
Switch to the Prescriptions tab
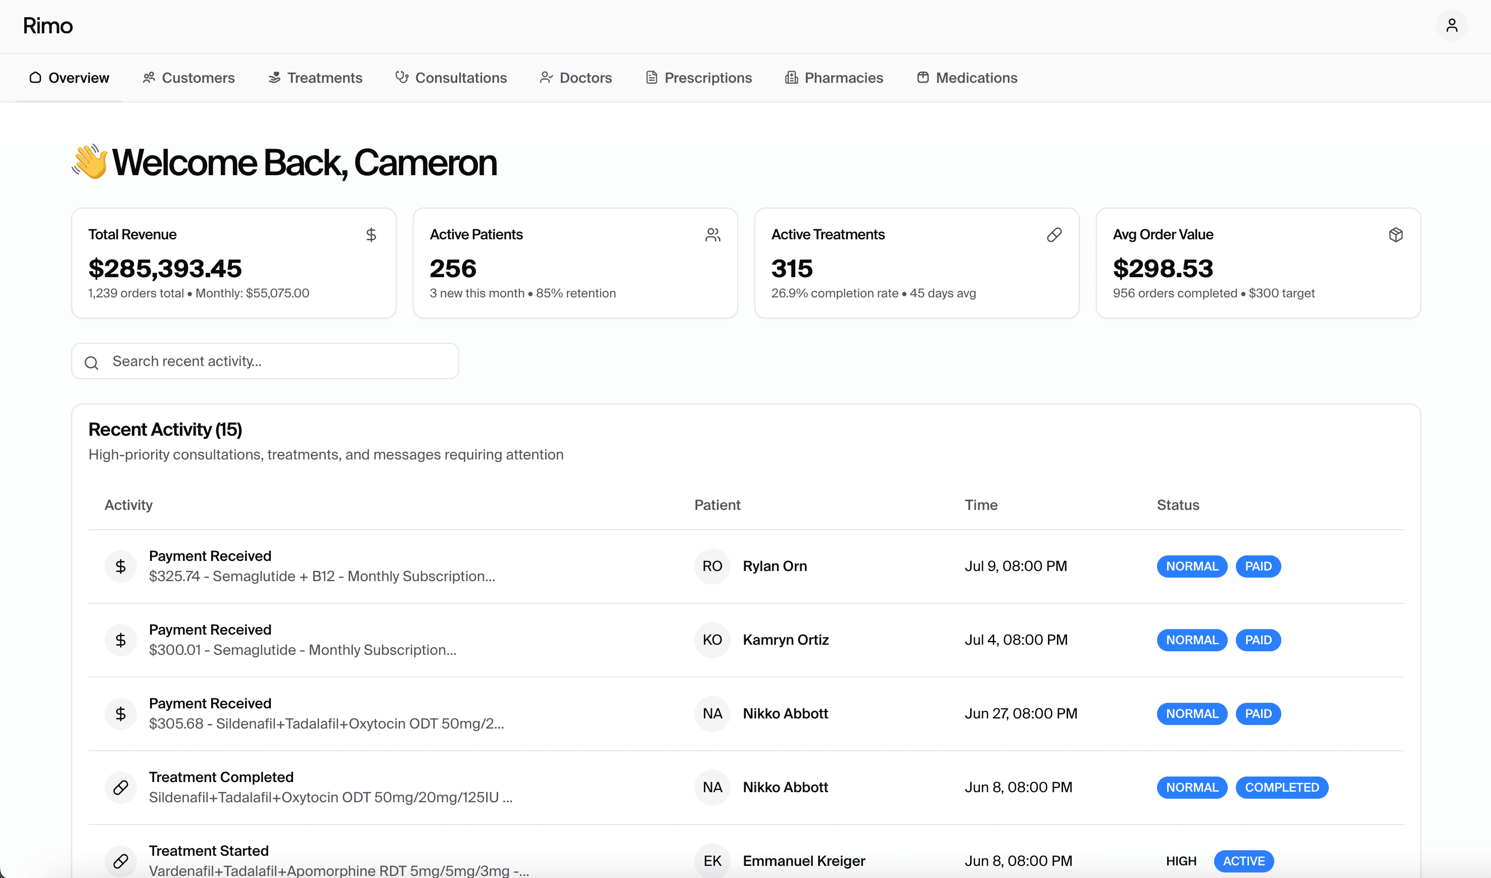tap(699, 78)
